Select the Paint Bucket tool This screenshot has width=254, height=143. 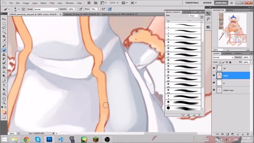[4, 68]
